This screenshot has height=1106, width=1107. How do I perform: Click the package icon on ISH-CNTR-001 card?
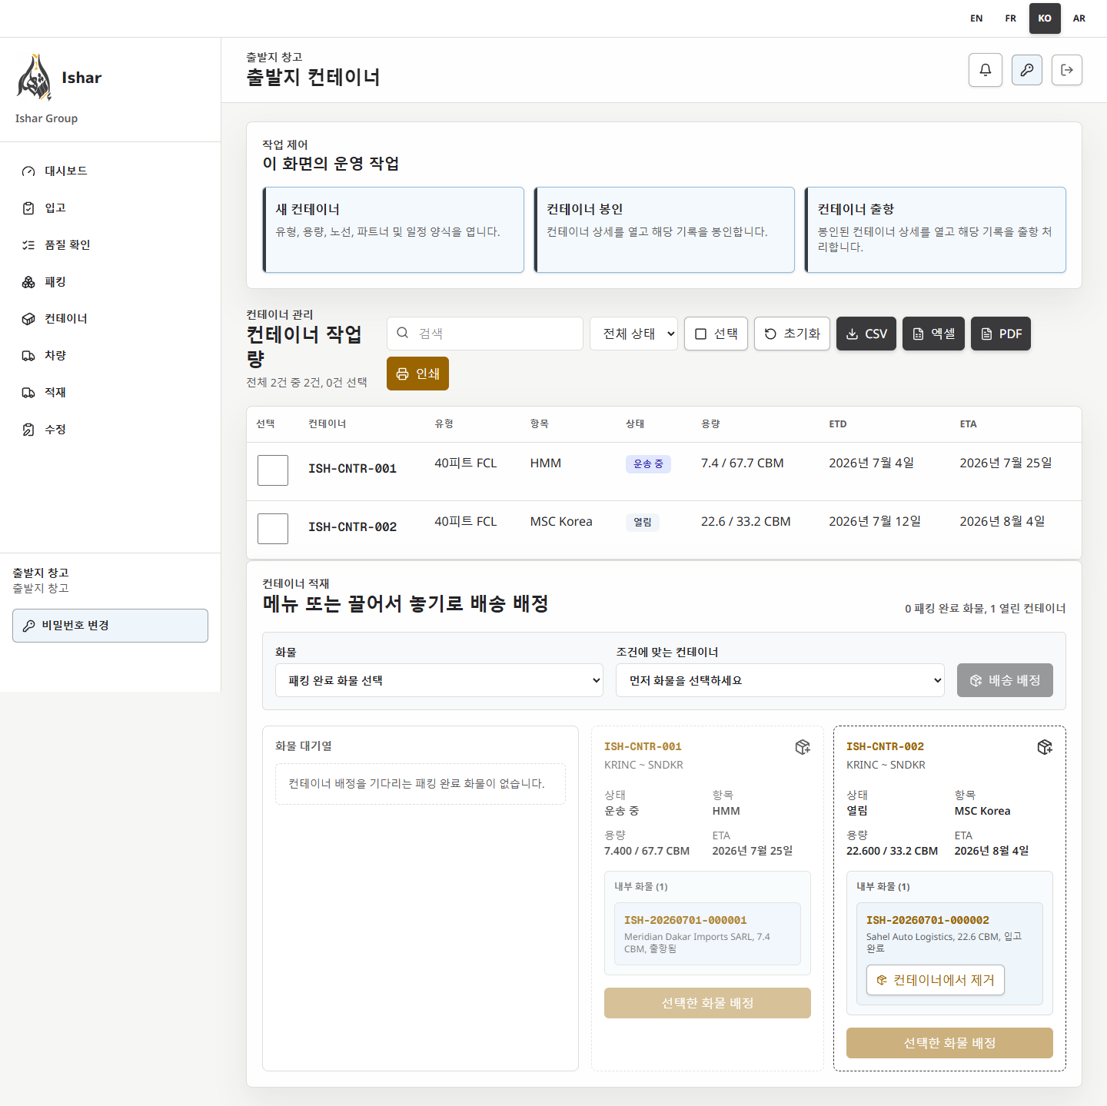tap(803, 747)
